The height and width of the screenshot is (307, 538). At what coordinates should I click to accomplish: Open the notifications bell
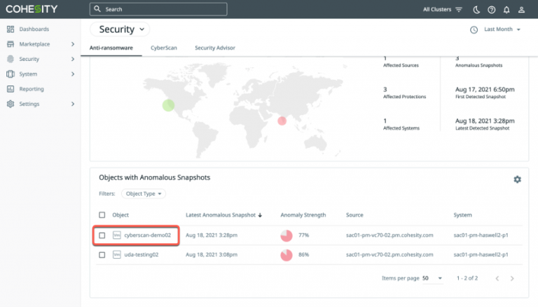tap(507, 10)
